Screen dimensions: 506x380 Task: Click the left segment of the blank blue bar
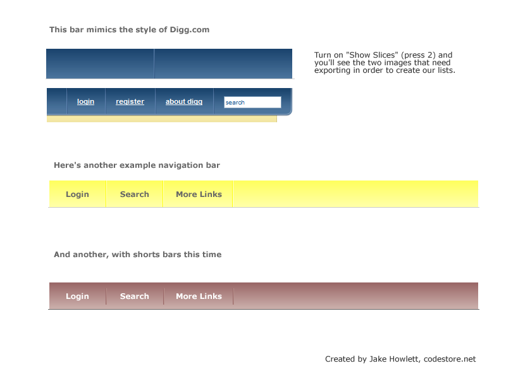click(100, 64)
